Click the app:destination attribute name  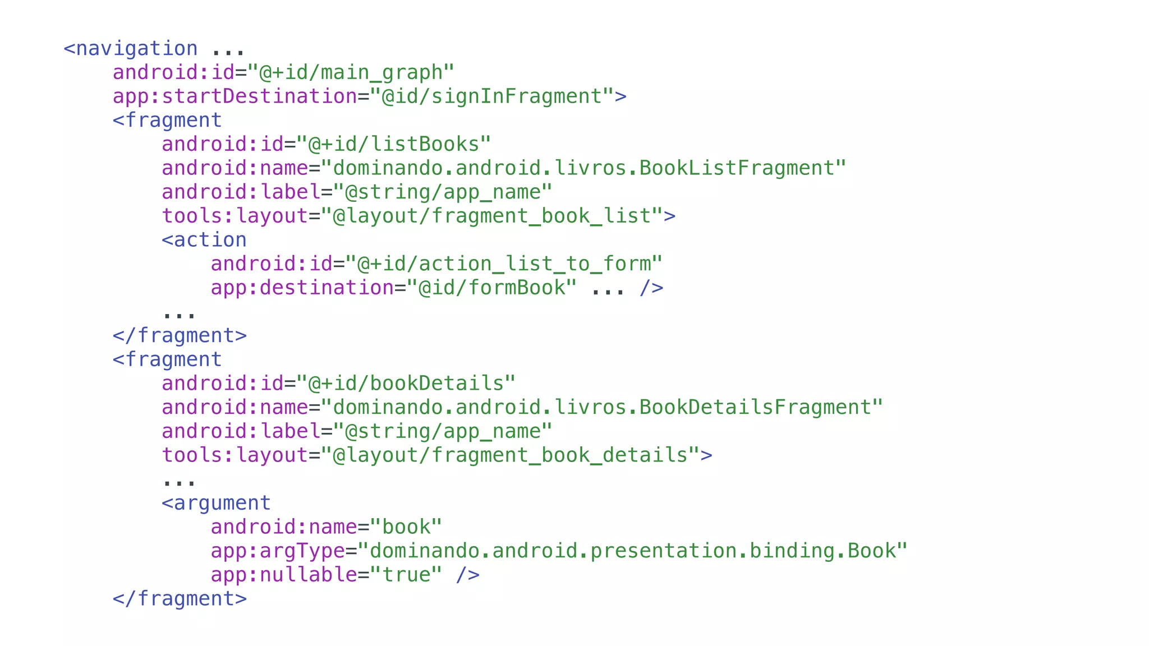coord(302,288)
